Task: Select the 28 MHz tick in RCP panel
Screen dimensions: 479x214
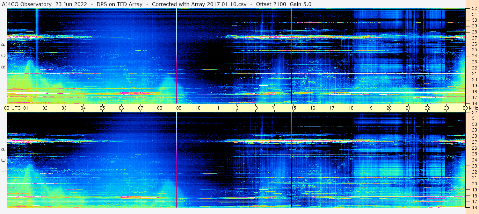Action: 474,32
